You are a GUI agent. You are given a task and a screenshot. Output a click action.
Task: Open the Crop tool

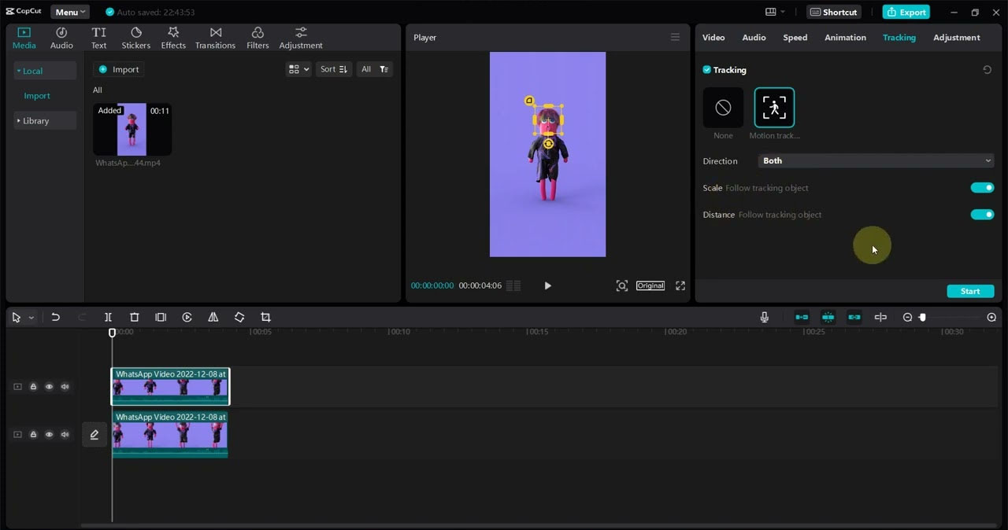click(x=265, y=317)
